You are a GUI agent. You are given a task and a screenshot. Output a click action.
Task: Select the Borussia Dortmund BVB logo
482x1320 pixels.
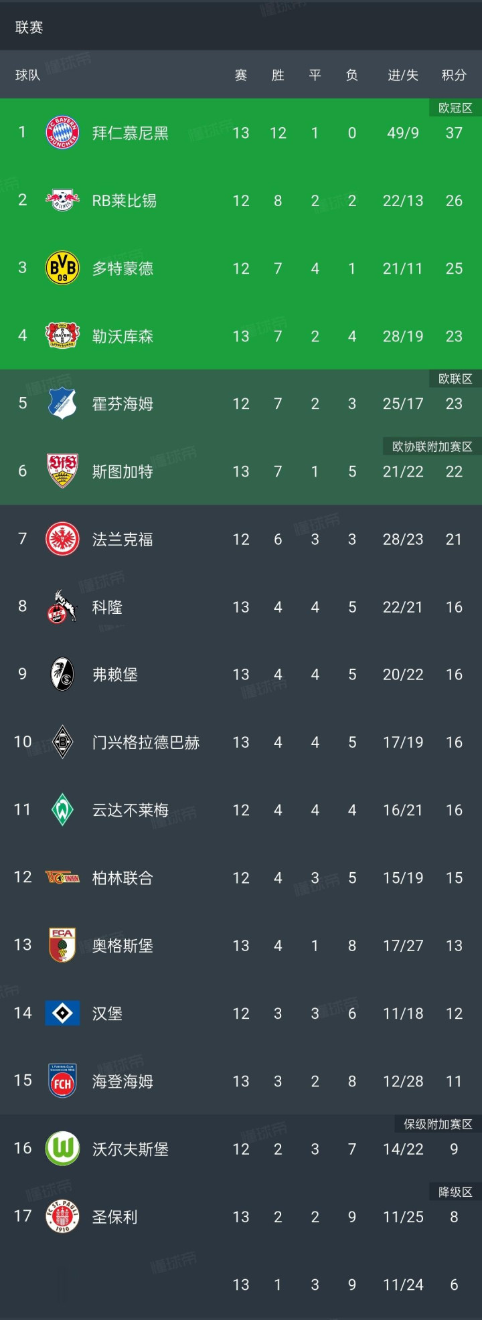coord(62,268)
